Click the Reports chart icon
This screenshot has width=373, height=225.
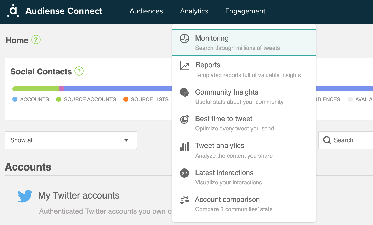coord(184,66)
